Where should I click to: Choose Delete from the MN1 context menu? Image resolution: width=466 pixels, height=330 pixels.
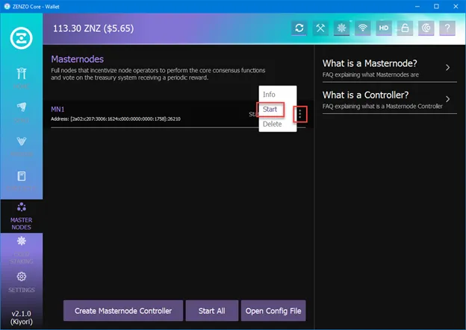tap(273, 124)
